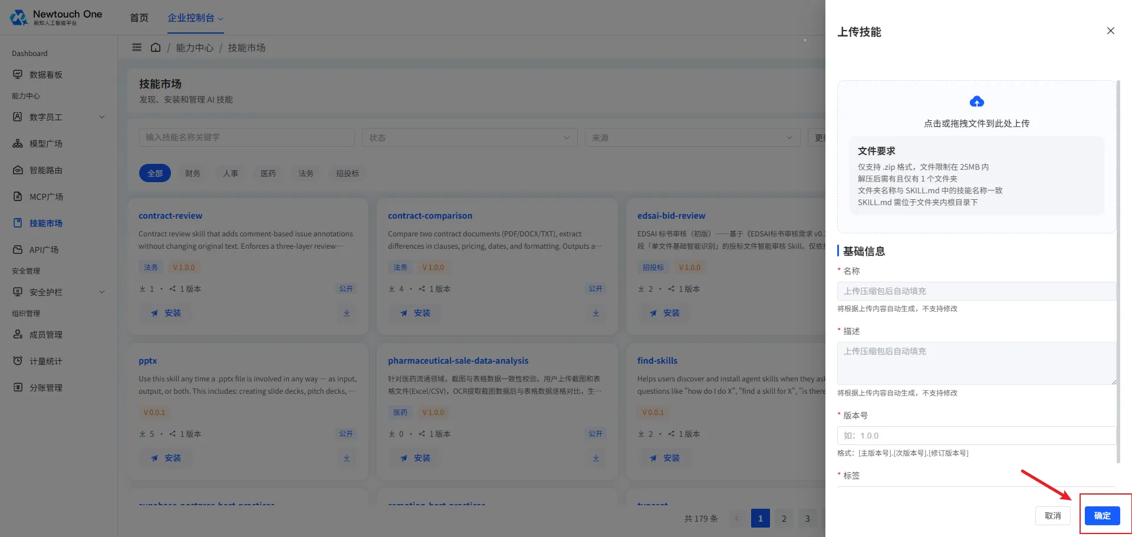Open the 企业控制台 top menu dropdown
The height and width of the screenshot is (537, 1132).
tap(195, 18)
